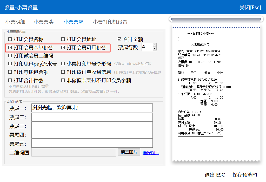Check 小票打印单号条形码 option

63,64
